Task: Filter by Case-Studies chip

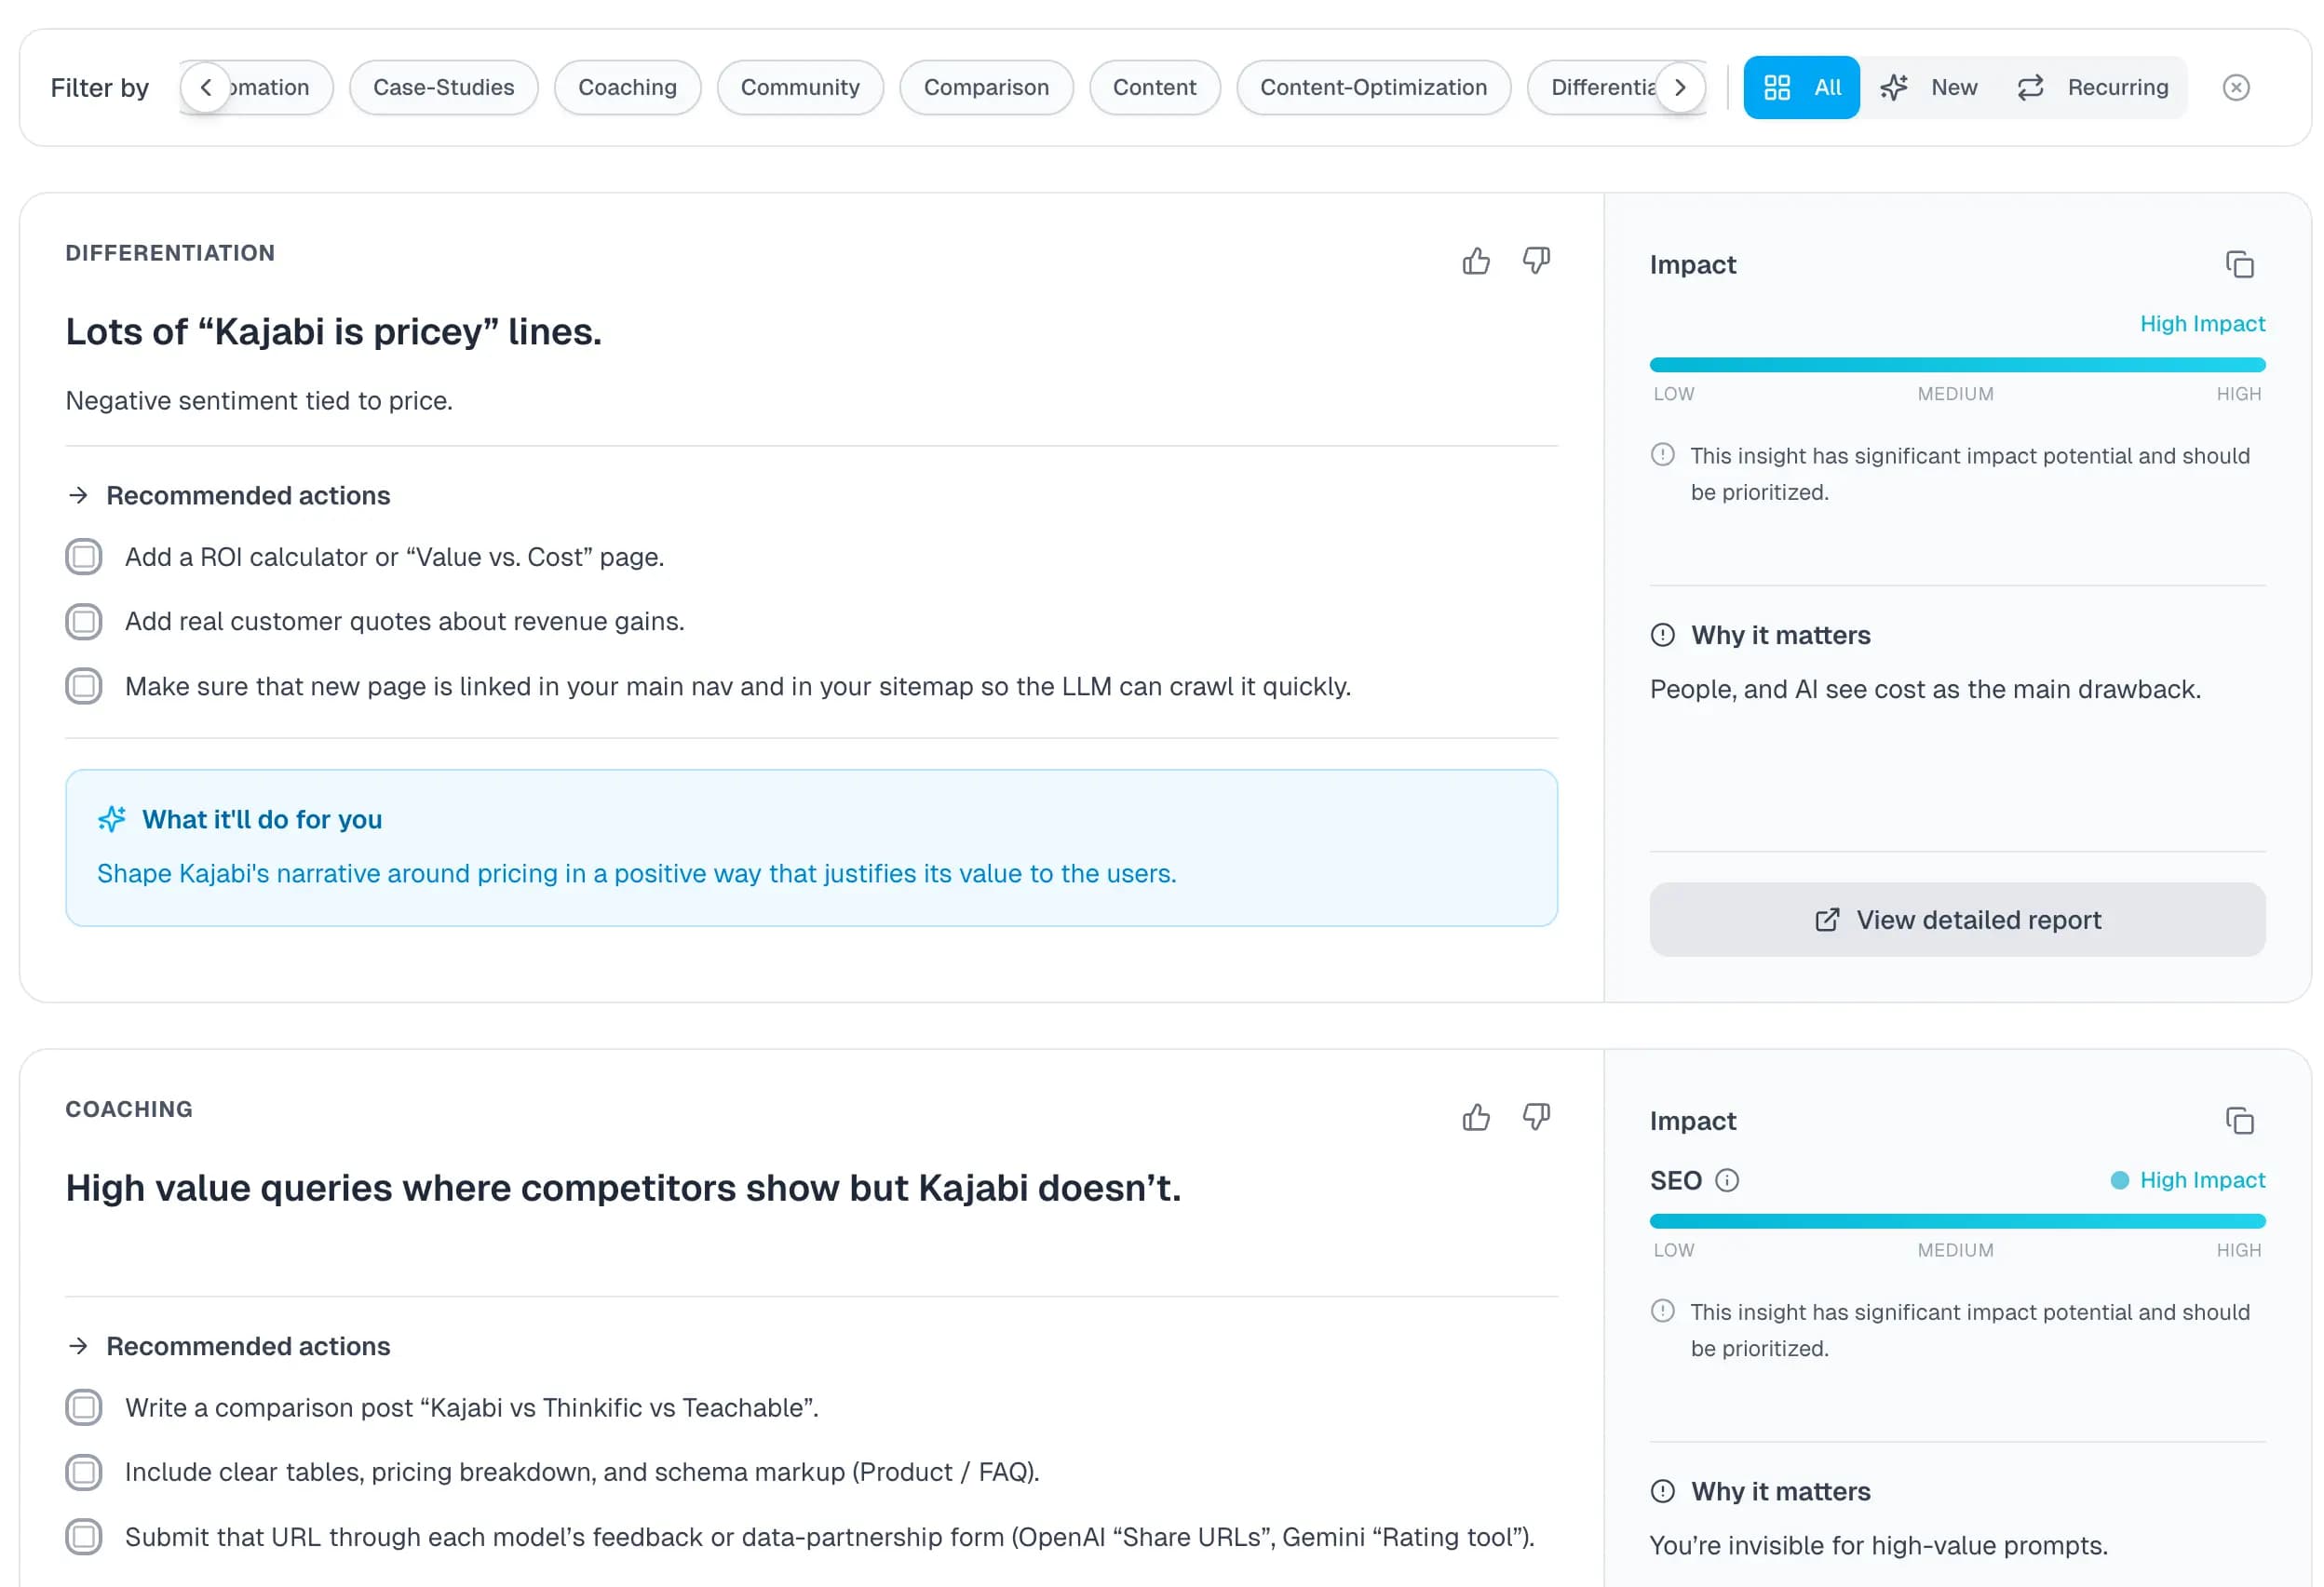Action: click(443, 87)
